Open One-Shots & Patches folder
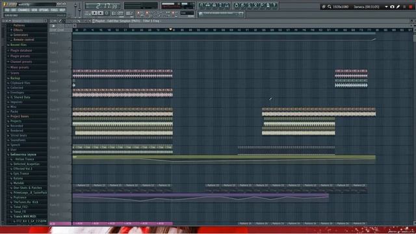 (27, 188)
